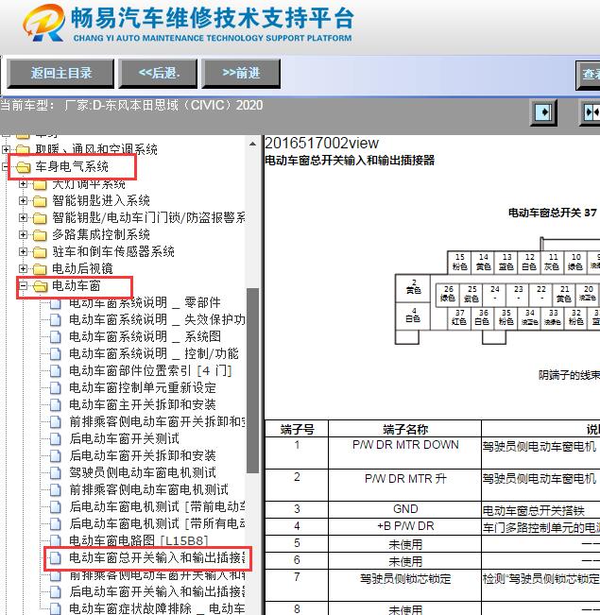The image size is (600, 615).
Task: Click the 驾驶员侧锁芯锁定 terminal name cell
Action: pyautogui.click(x=405, y=585)
